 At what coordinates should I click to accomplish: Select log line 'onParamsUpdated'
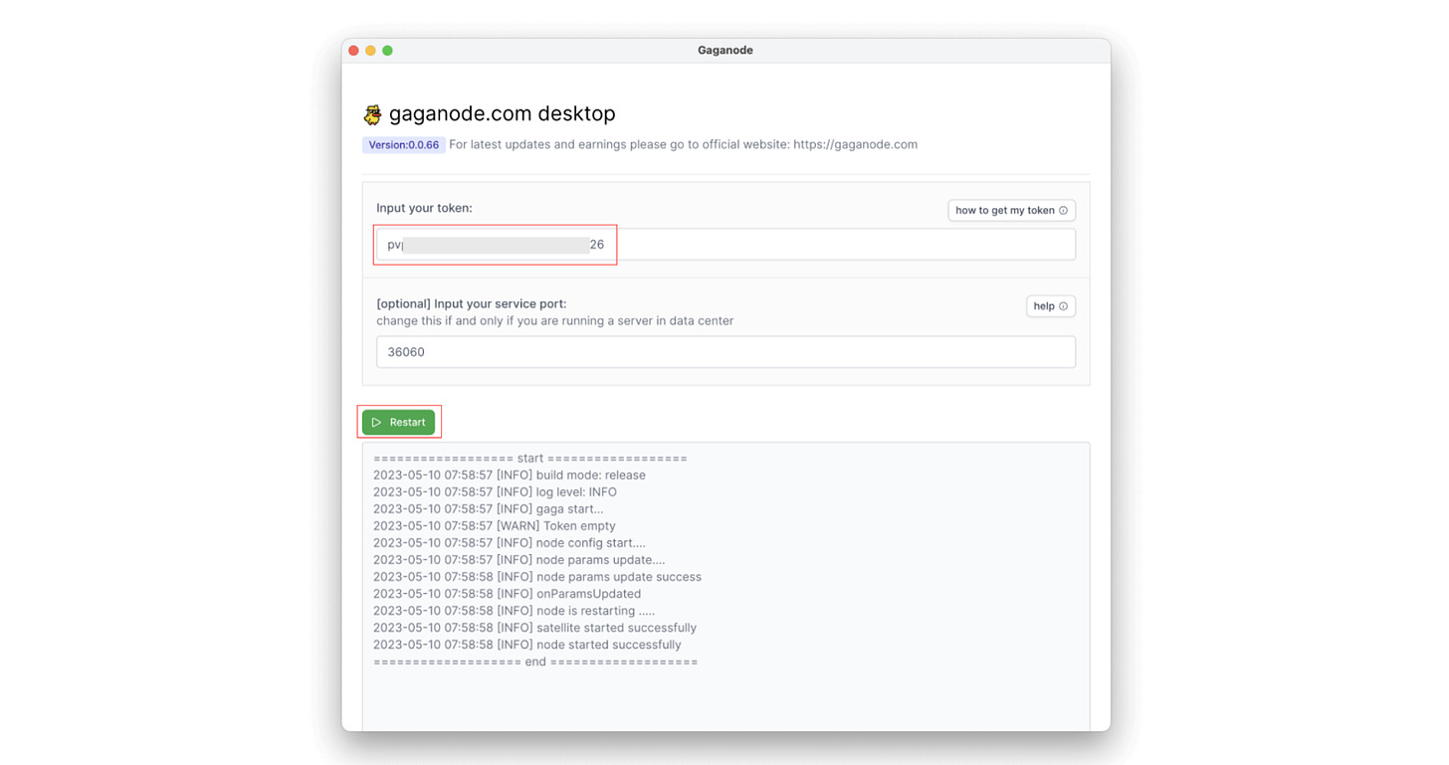point(507,594)
